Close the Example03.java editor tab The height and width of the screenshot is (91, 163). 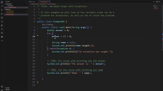click(49, 2)
